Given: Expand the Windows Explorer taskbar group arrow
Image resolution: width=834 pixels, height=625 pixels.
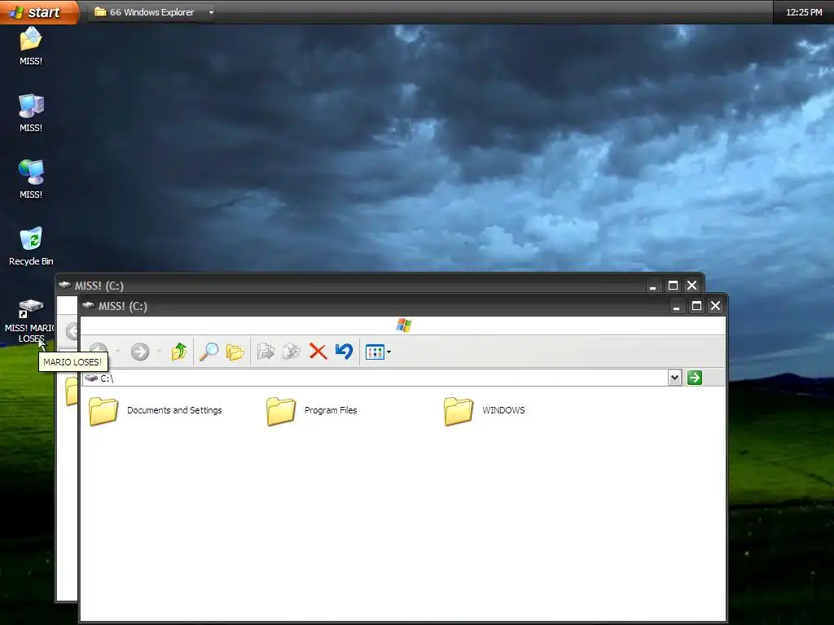Looking at the screenshot, I should click(211, 12).
